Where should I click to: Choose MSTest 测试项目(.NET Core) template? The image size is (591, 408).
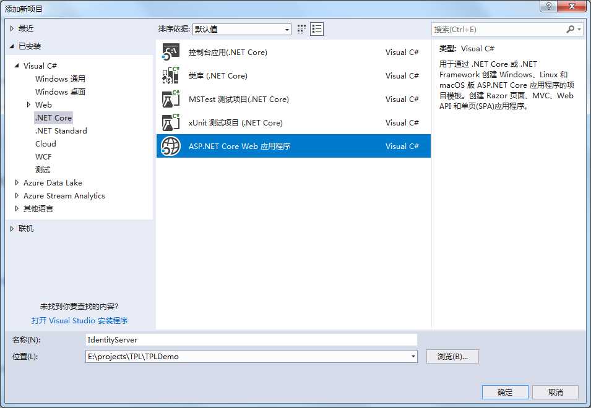[293, 99]
